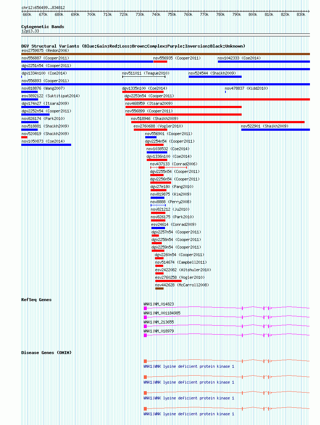The width and height of the screenshot is (320, 425).
Task: Click the 12p13.33 cytogenetic band label
Action: point(30,31)
